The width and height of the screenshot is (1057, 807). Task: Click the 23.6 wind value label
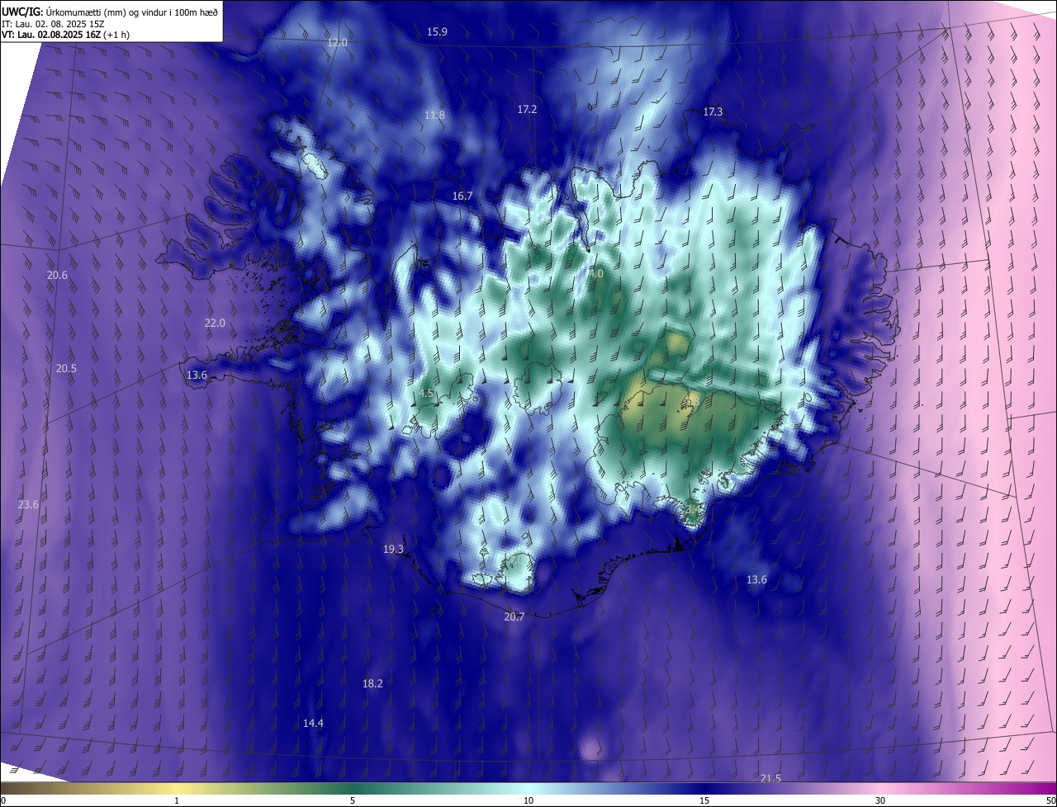pos(28,504)
